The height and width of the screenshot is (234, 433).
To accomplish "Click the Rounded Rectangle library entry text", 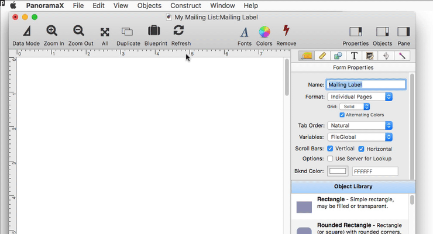I will point(359,228).
